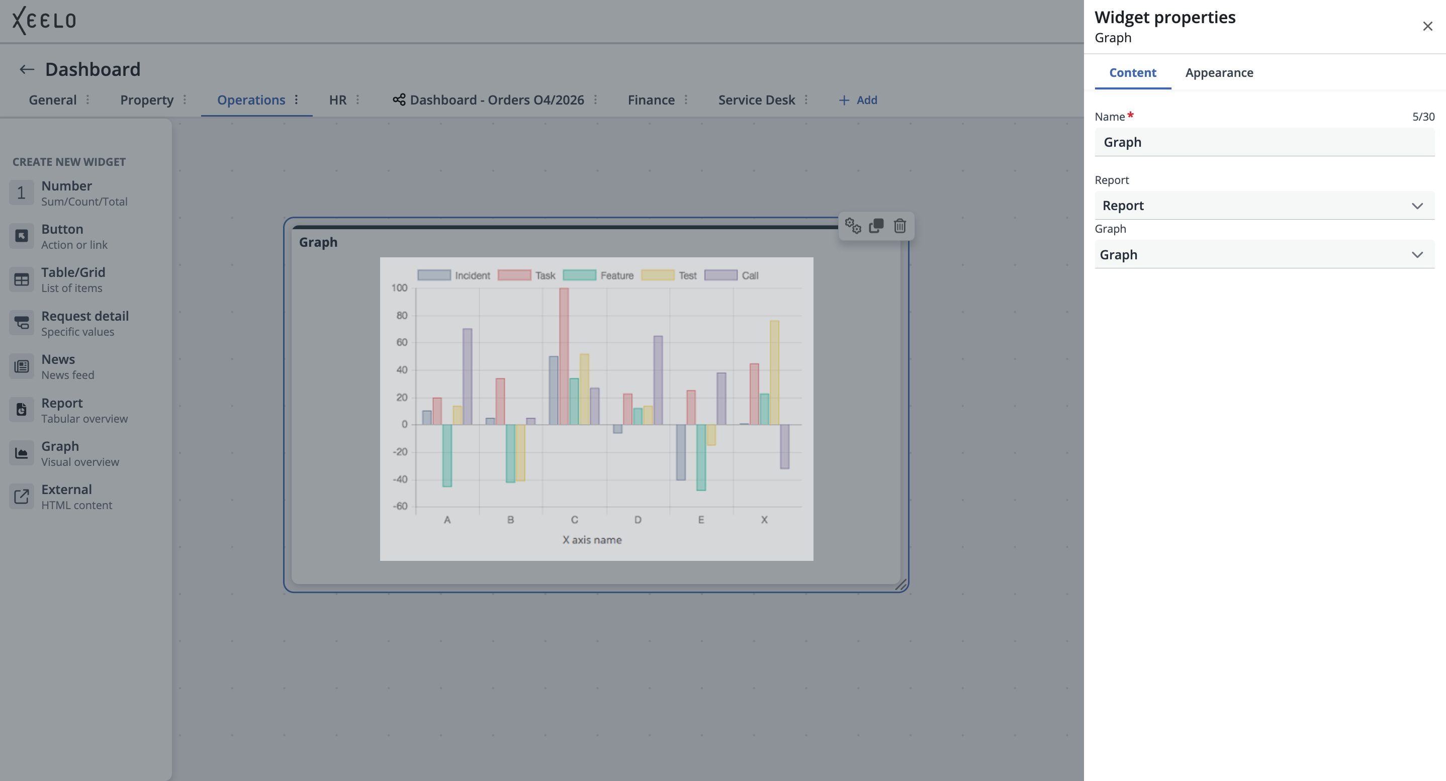Open Dashboard - Orders O4/2026 tab
Viewport: 1446px width, 781px height.
[x=497, y=100]
